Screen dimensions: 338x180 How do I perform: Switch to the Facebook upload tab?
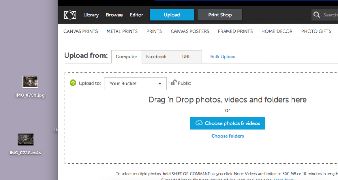point(156,57)
